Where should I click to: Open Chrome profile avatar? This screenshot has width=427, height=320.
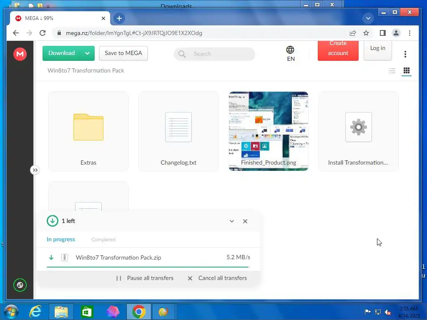396,33
